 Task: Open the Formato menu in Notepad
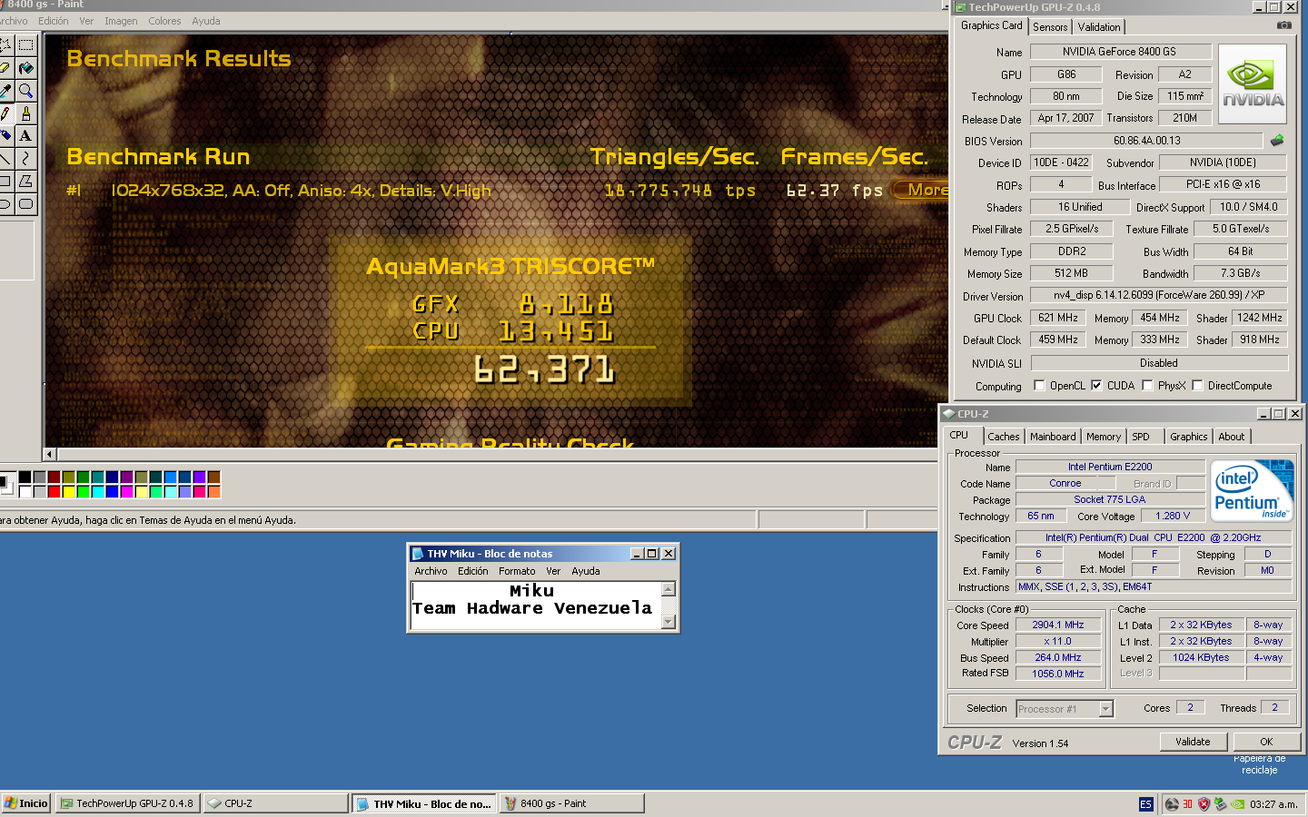tap(517, 571)
